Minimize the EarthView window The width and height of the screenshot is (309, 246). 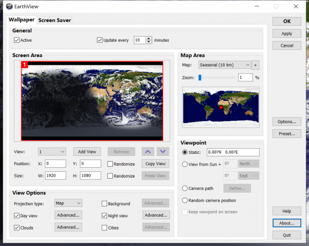(257, 6)
